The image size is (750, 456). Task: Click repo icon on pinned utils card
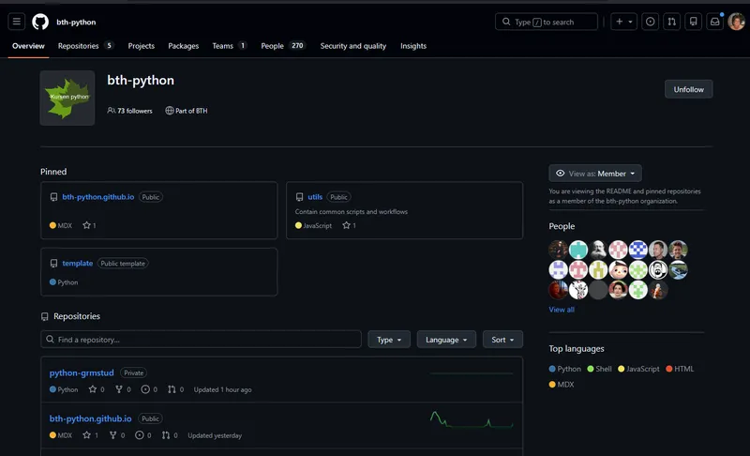point(299,197)
